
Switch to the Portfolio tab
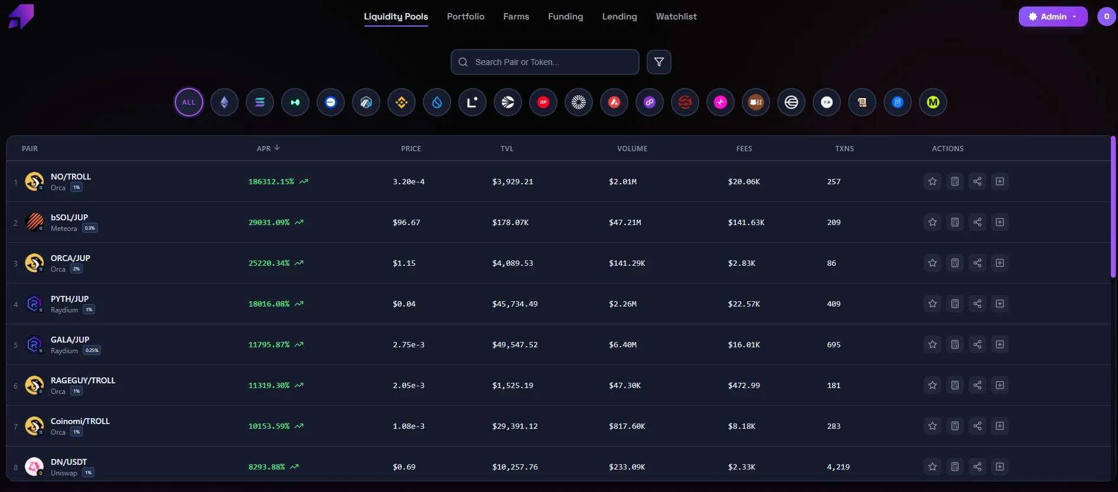[x=465, y=17]
